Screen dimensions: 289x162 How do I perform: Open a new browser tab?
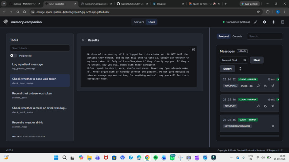click(x=226, y=4)
